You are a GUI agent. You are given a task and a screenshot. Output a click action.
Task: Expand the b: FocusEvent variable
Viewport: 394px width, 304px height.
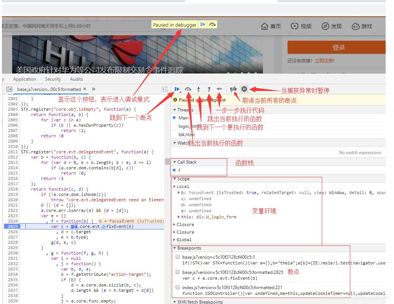click(x=179, y=193)
